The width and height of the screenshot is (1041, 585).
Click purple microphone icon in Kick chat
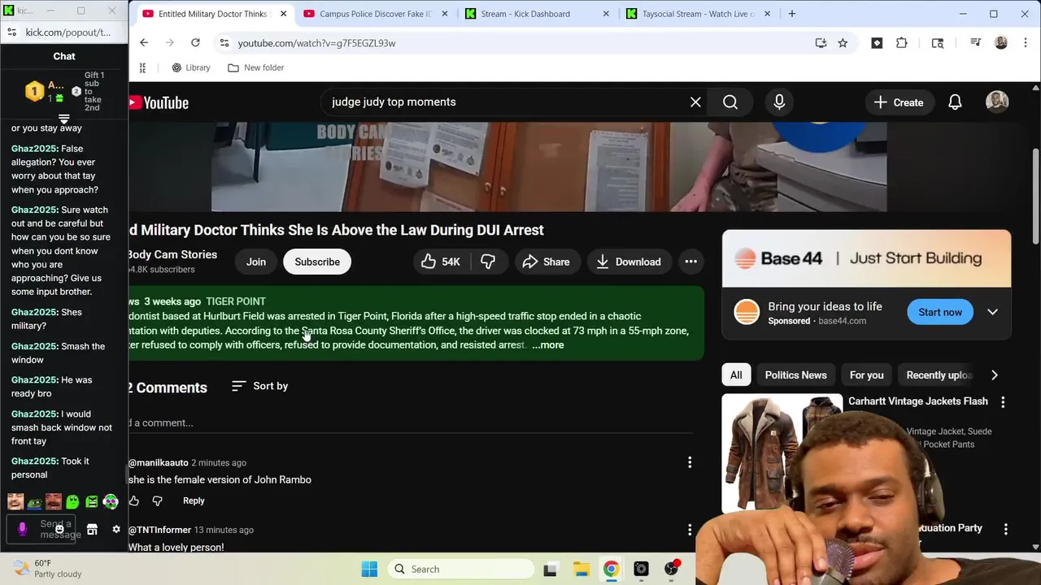pos(22,529)
